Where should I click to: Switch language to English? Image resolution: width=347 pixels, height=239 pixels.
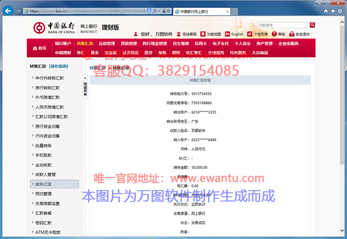pyautogui.click(x=234, y=34)
